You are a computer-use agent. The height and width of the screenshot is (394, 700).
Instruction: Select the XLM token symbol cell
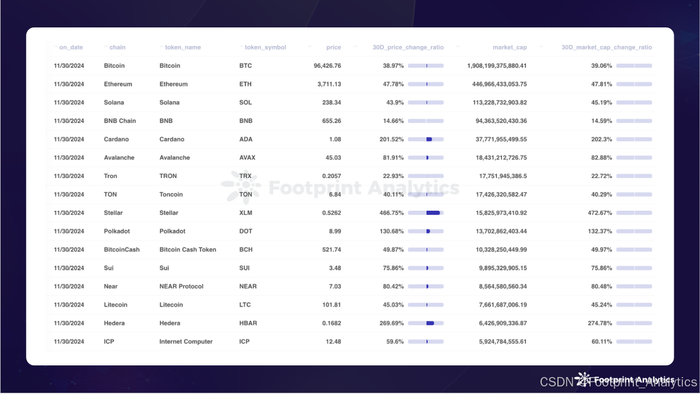245,213
